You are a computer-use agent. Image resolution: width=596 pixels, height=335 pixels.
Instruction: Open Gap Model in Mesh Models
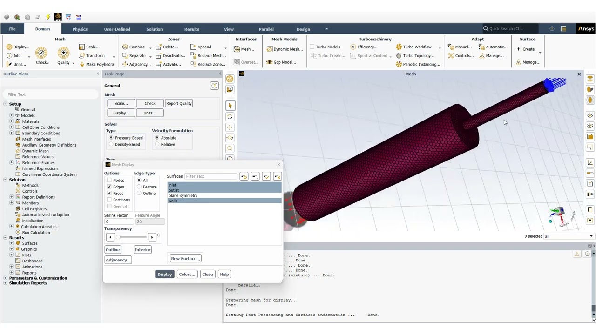click(x=281, y=62)
